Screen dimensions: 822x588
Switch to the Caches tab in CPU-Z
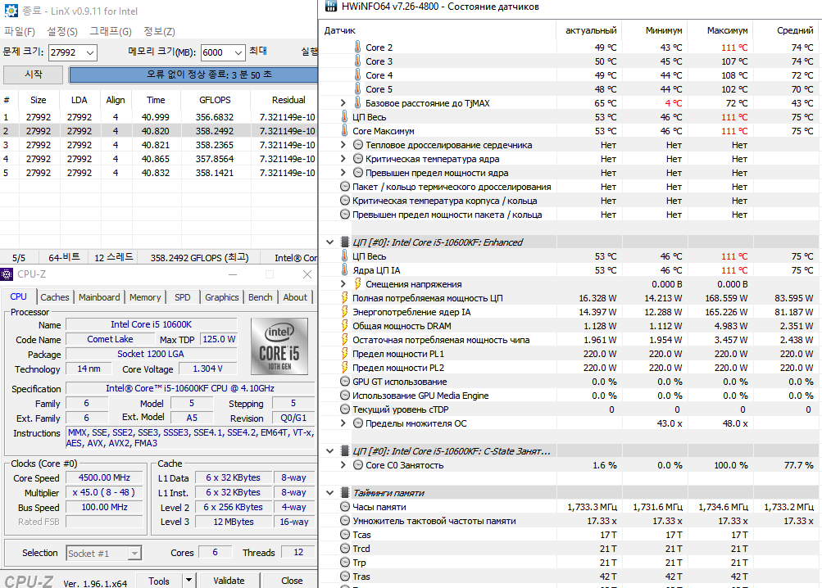(55, 297)
